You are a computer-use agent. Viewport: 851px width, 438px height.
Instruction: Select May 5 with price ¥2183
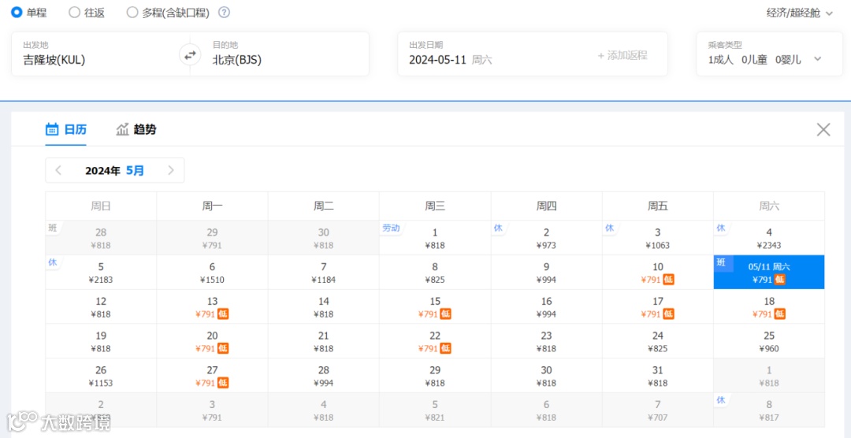(101, 273)
